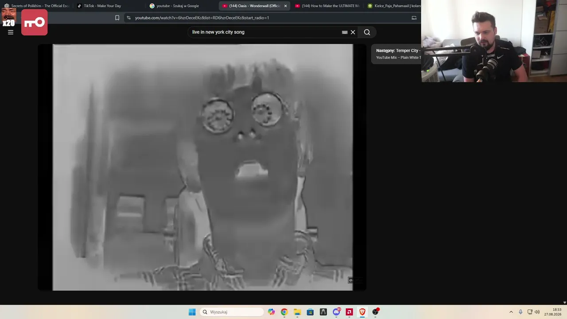
Task: Switch to the Kielce_Paja_Pahamaxil tab
Action: pyautogui.click(x=393, y=6)
